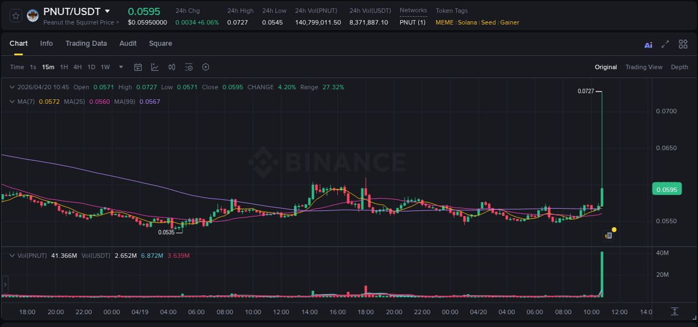698x327 pixels.
Task: Open the Peanut the Squirrel Price dropdown
Action: [x=77, y=23]
